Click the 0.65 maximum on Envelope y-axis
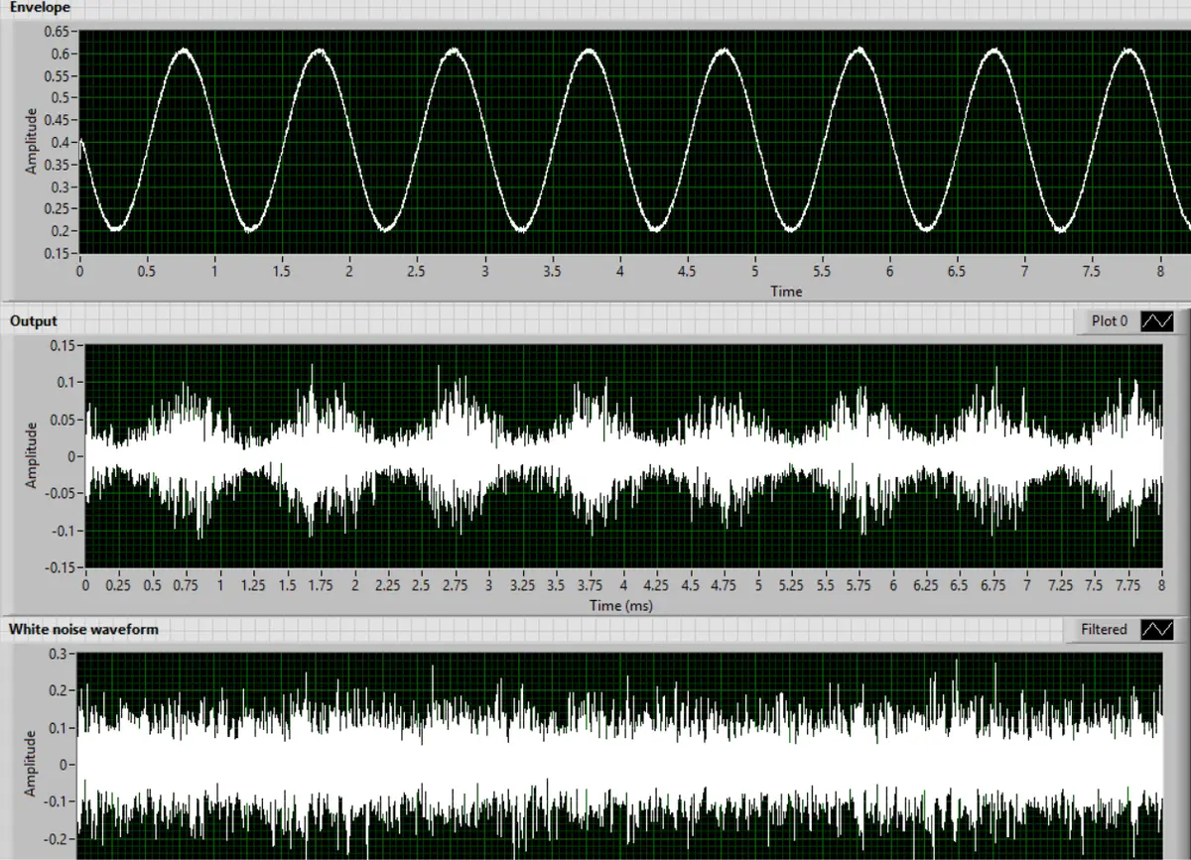The width and height of the screenshot is (1191, 860). 57,31
